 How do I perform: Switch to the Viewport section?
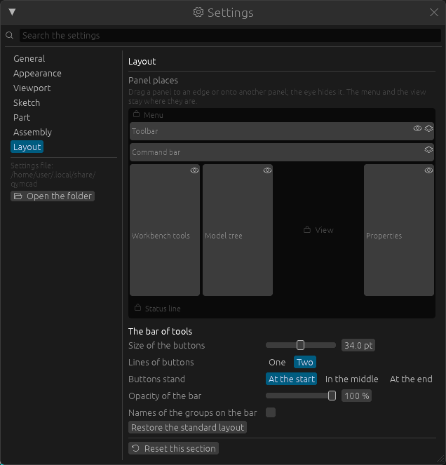tap(32, 88)
